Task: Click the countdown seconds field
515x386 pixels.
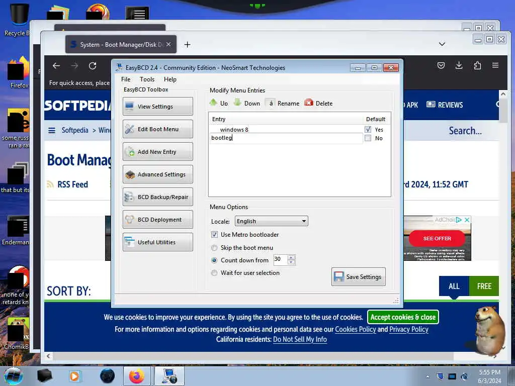Action: click(281, 260)
